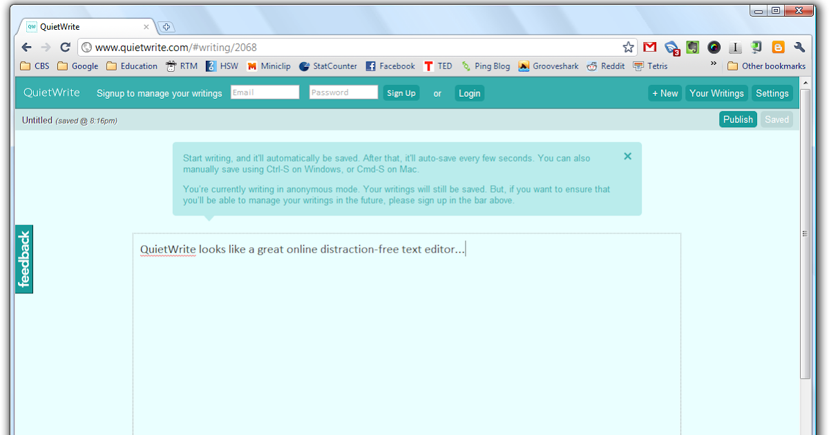Open the RTM bookmark
This screenshot has height=435, width=829.
click(182, 66)
